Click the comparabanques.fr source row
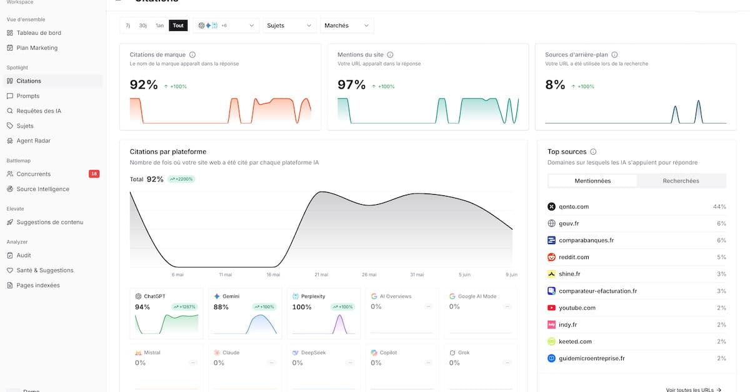This screenshot has width=750, height=392. pyautogui.click(x=637, y=240)
